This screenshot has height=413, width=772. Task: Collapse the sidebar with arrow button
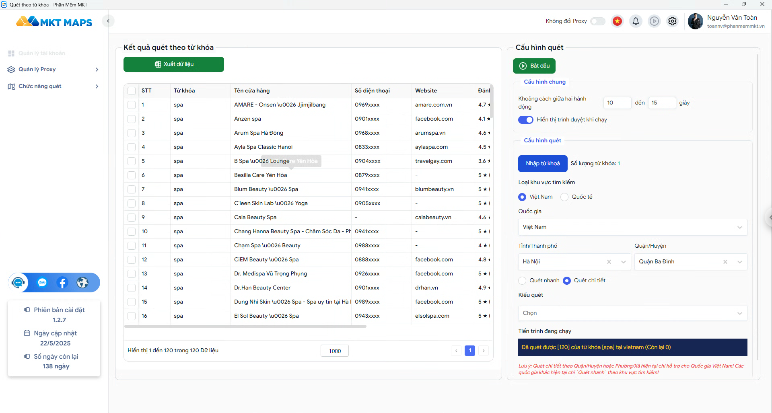coord(108,21)
